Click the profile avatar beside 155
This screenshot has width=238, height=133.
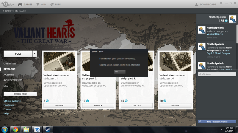(232, 19)
